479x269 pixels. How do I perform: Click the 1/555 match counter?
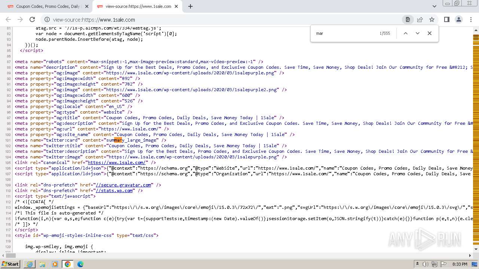385,33
